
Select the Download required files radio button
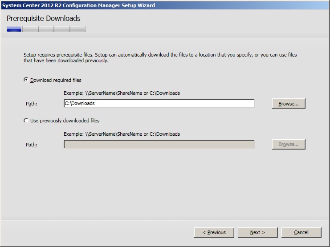(x=26, y=80)
